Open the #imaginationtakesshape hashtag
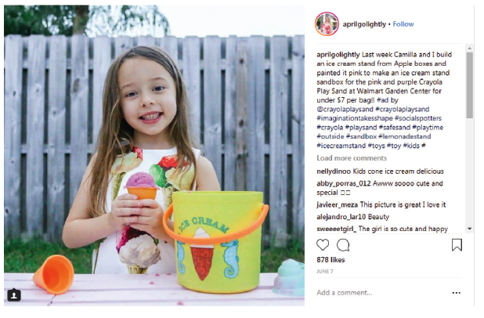 pos(355,118)
